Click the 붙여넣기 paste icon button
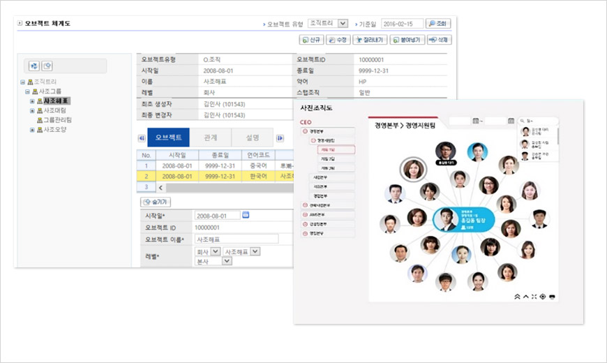 pos(407,40)
